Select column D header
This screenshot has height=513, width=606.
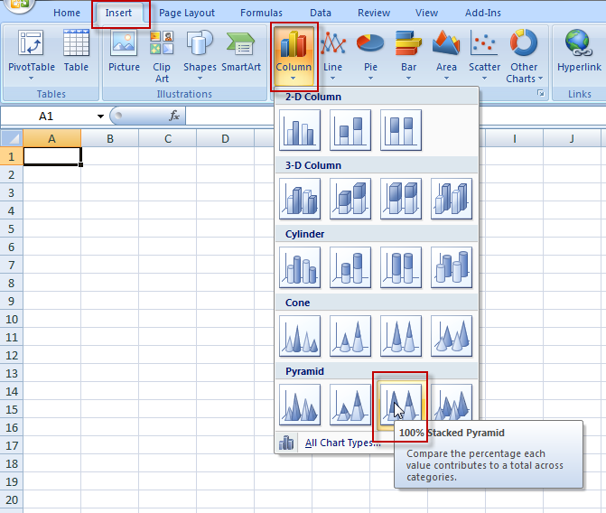[x=225, y=138]
